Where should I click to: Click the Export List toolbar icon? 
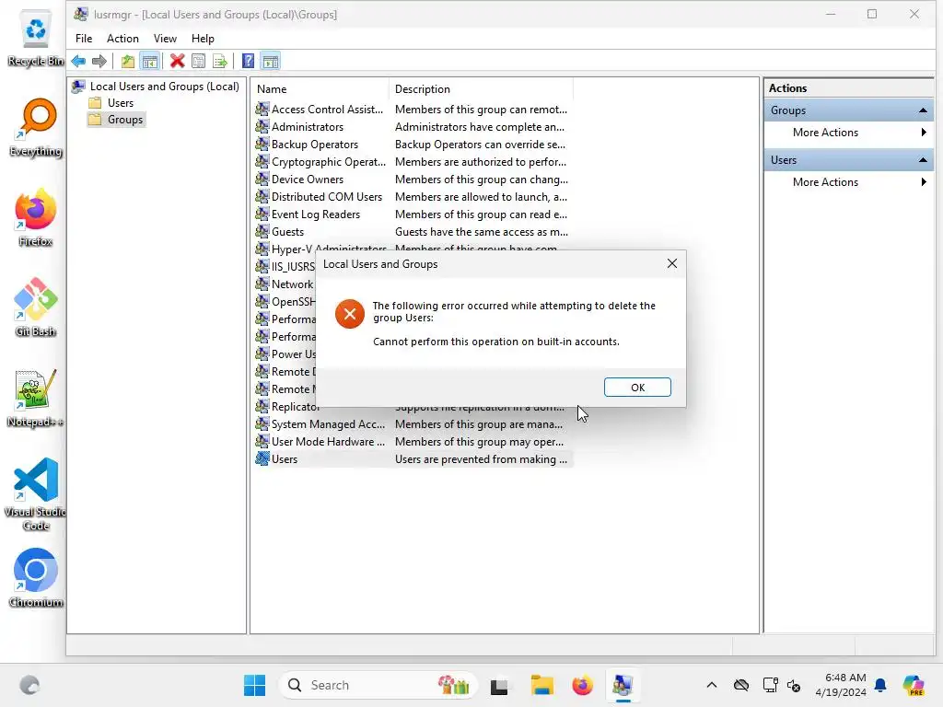coord(220,61)
